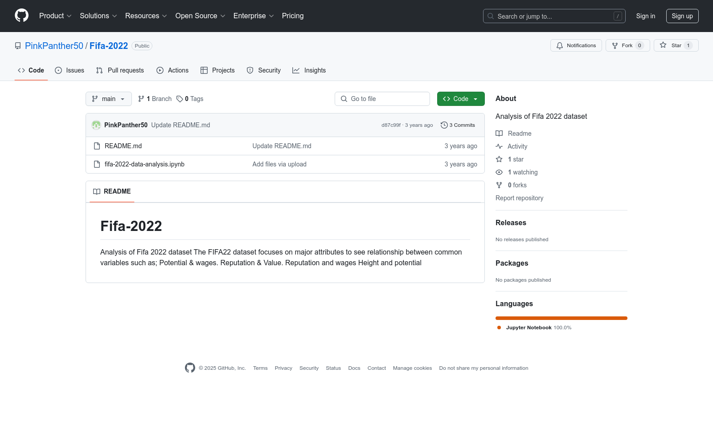The height and width of the screenshot is (445, 713).
Task: Click the commits history clock icon
Action: (x=444, y=125)
